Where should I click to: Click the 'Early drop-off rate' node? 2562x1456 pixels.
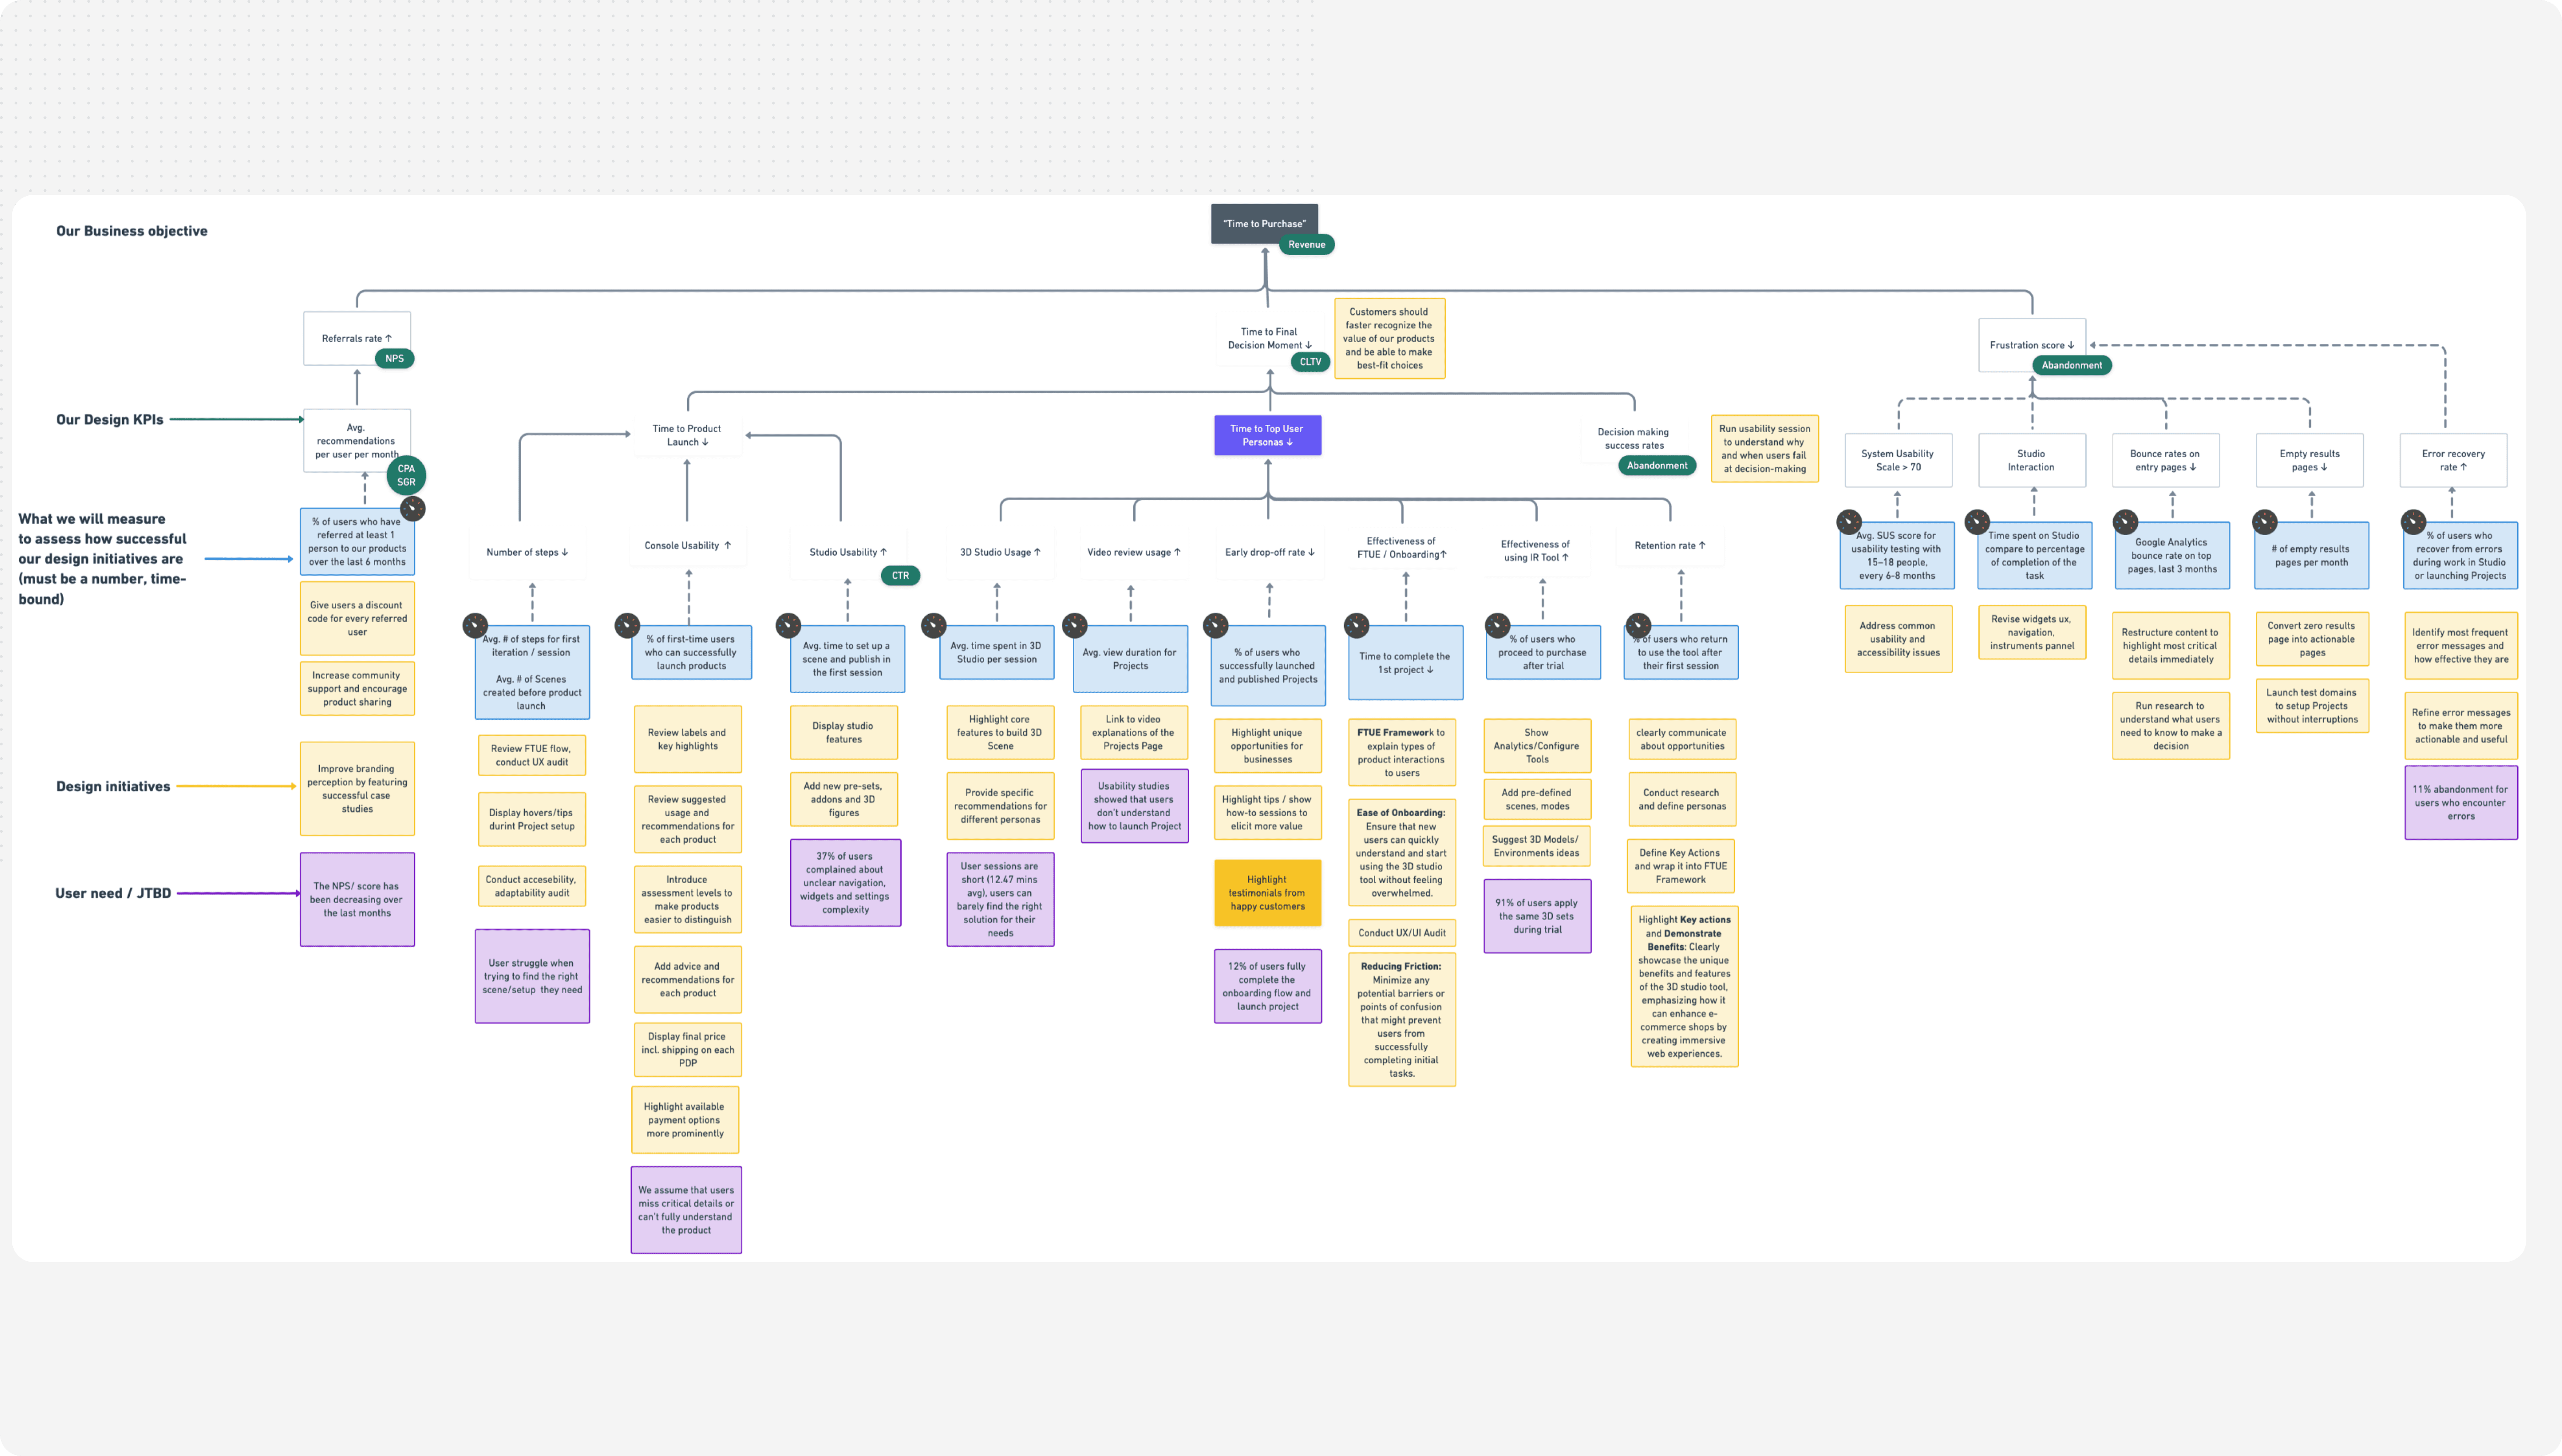[1270, 552]
